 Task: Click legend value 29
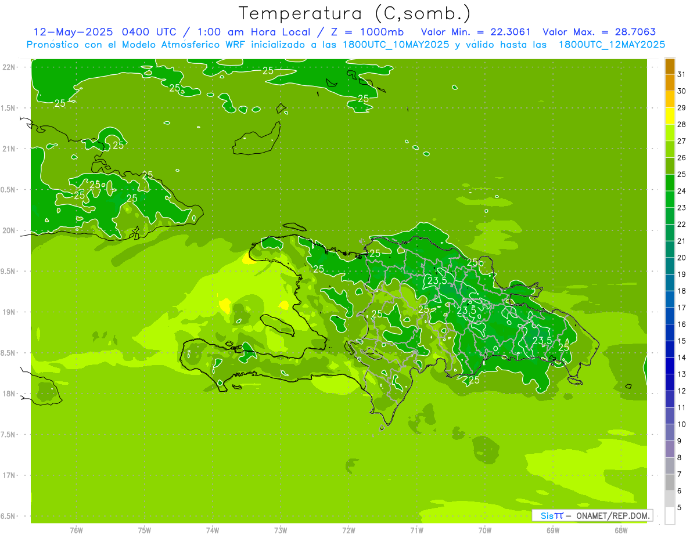click(682, 108)
